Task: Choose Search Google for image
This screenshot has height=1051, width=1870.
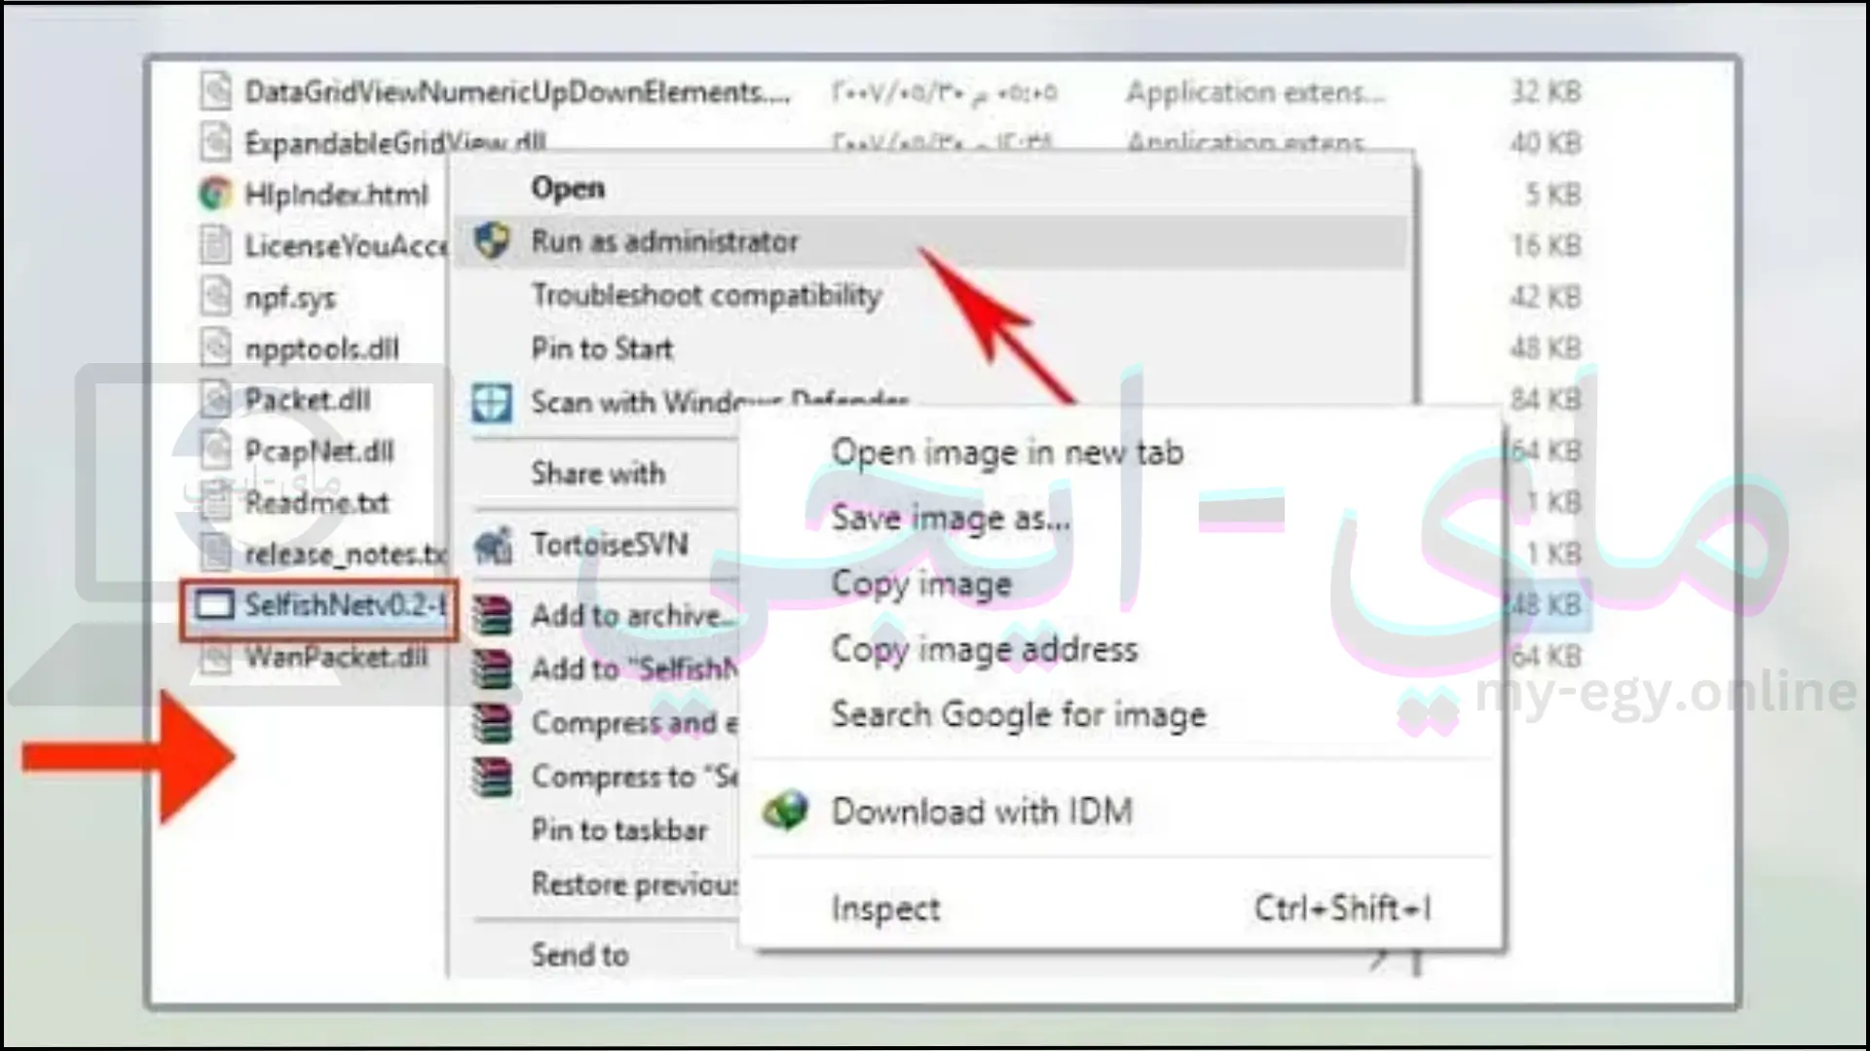Action: (x=1019, y=714)
